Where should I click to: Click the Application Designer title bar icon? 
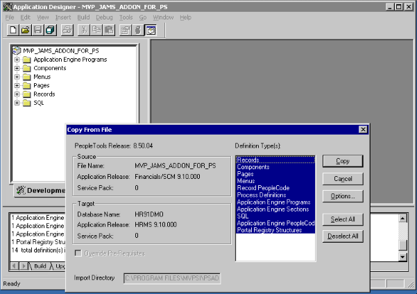click(x=8, y=7)
